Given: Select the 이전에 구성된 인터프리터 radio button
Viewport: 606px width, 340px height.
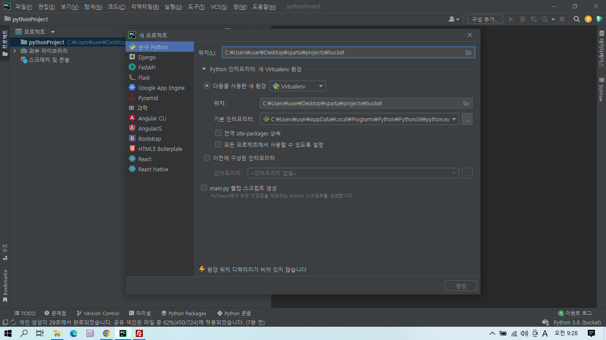Looking at the screenshot, I should click(207, 158).
